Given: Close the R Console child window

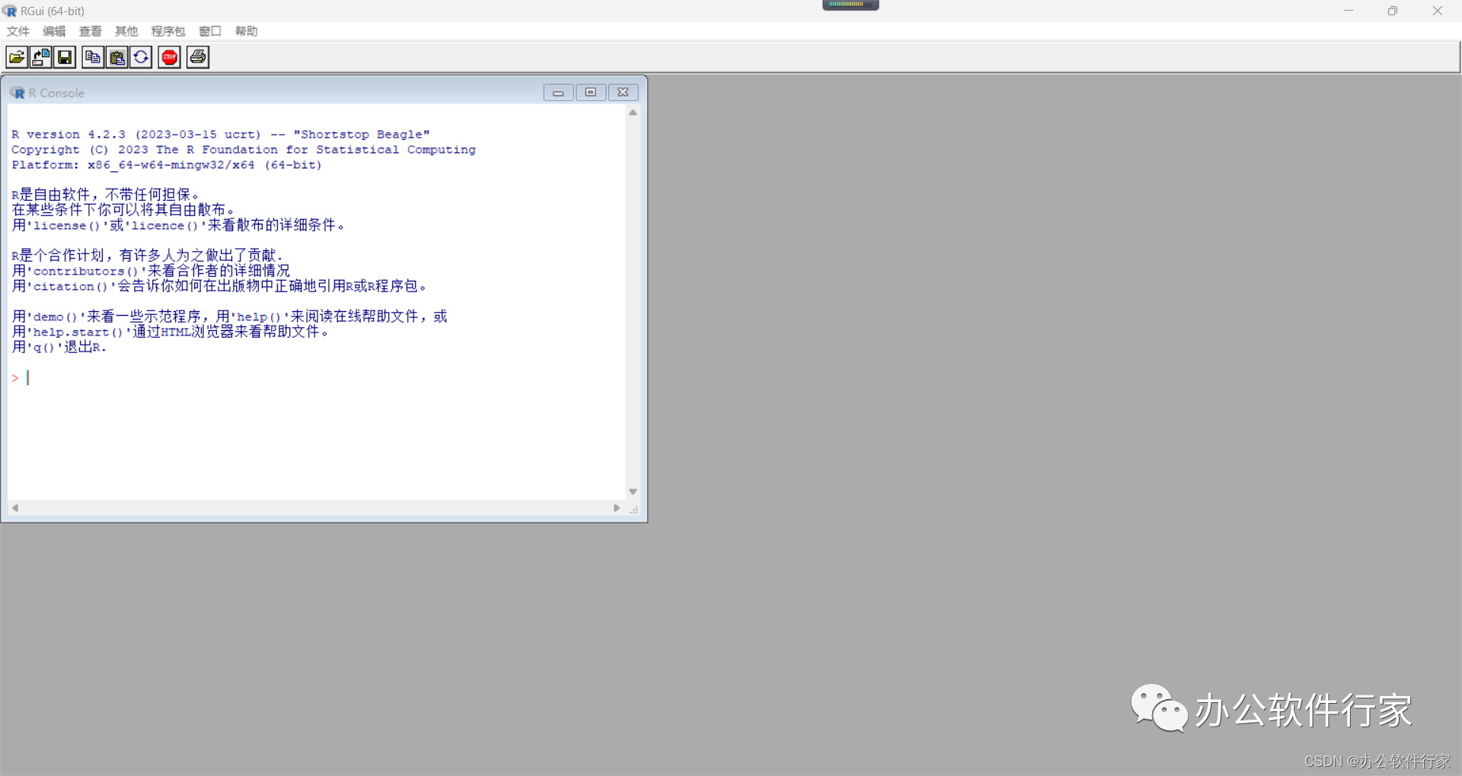Looking at the screenshot, I should tap(623, 93).
